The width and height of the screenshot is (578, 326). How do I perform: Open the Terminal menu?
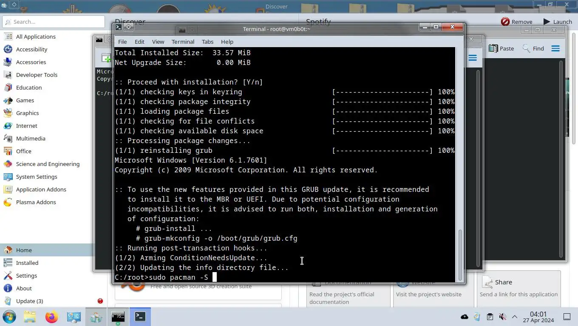click(183, 42)
